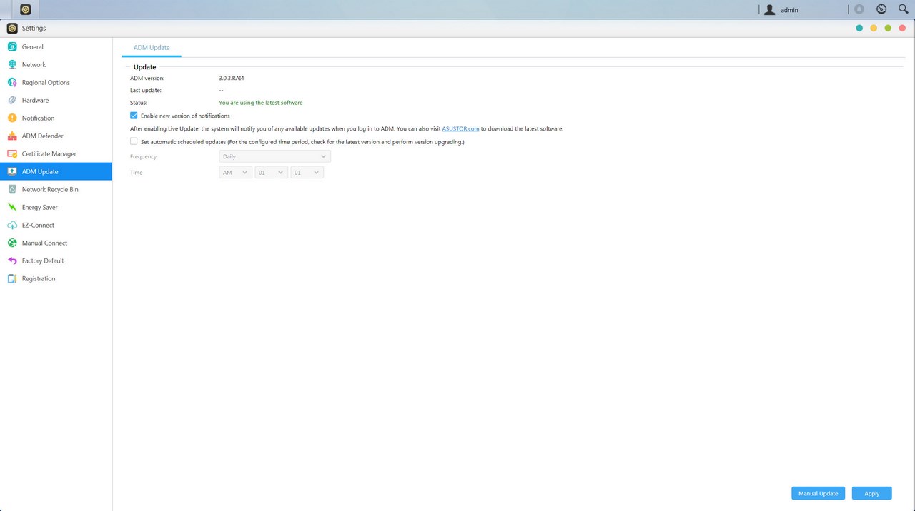Select Registration label in the sidebar

pos(39,278)
